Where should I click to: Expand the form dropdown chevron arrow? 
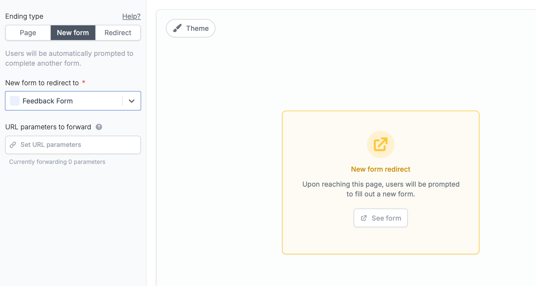132,101
